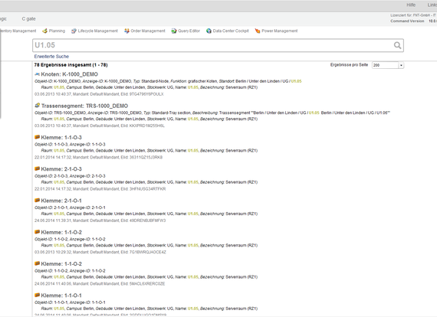Click the Elid 7G1BWRQJ4OCE4Z timestamp line
Image resolution: width=437 pixels, height=317 pixels.
tap(100, 252)
